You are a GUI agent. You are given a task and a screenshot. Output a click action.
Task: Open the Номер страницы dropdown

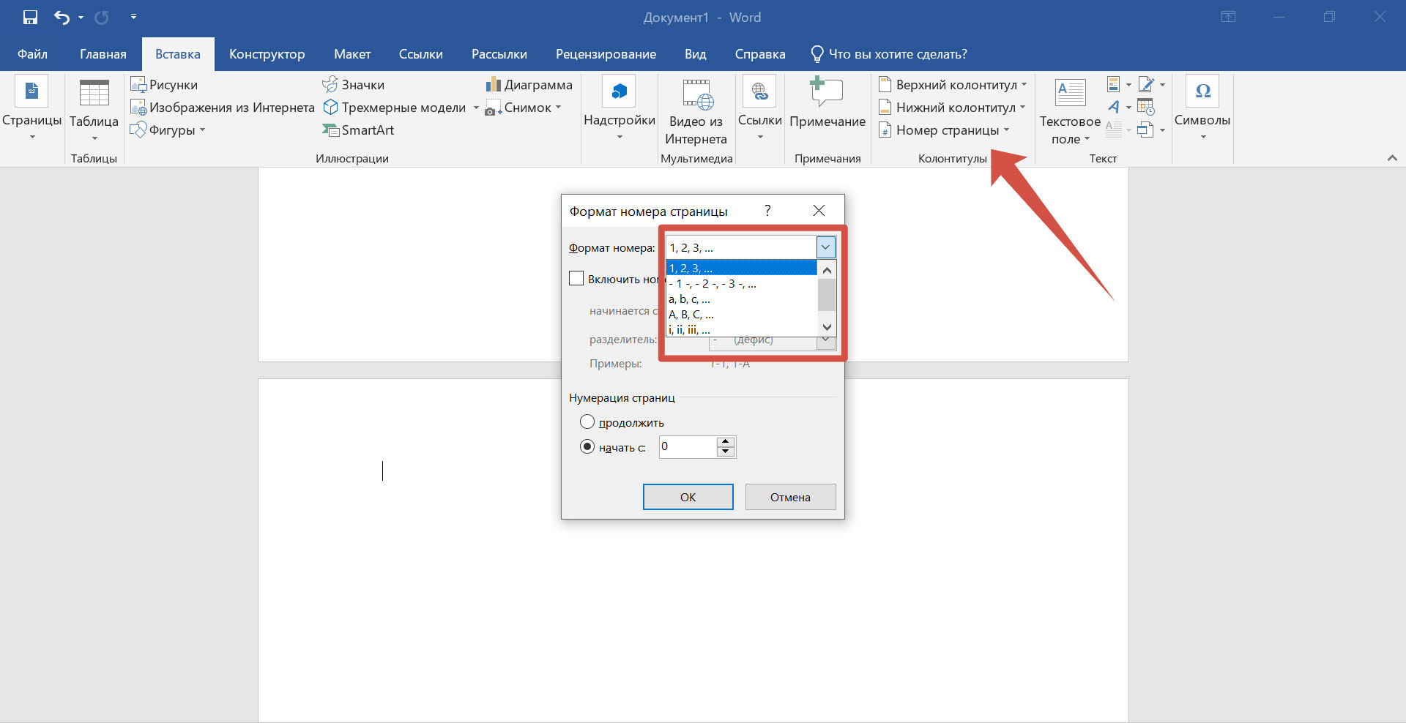pos(944,130)
